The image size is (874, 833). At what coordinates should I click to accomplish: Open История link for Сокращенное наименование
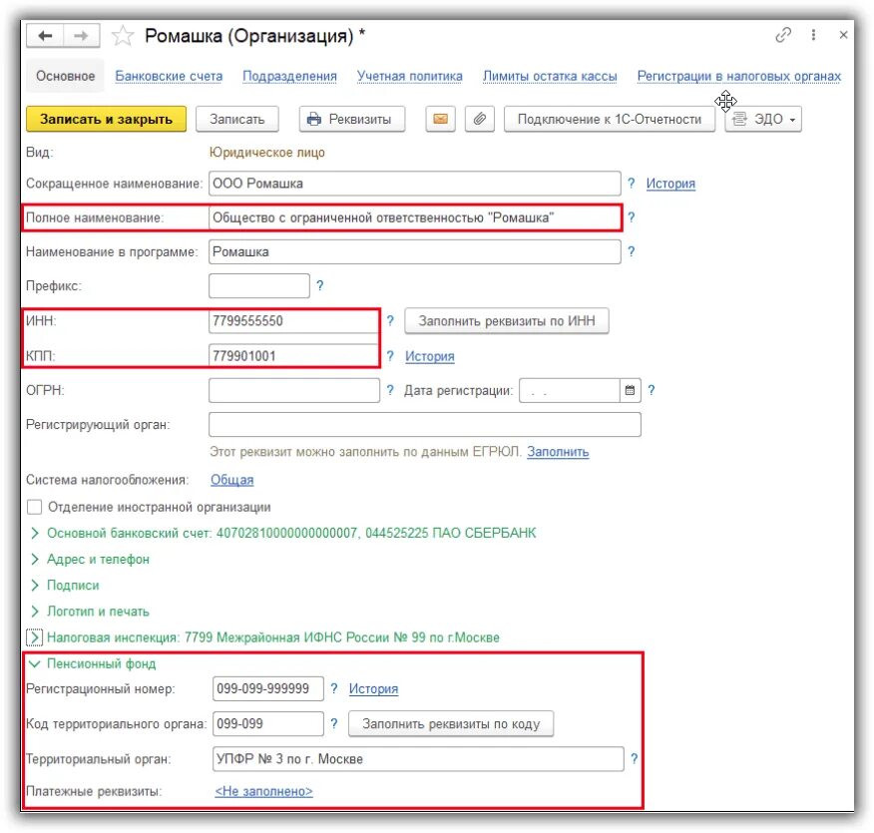click(670, 184)
